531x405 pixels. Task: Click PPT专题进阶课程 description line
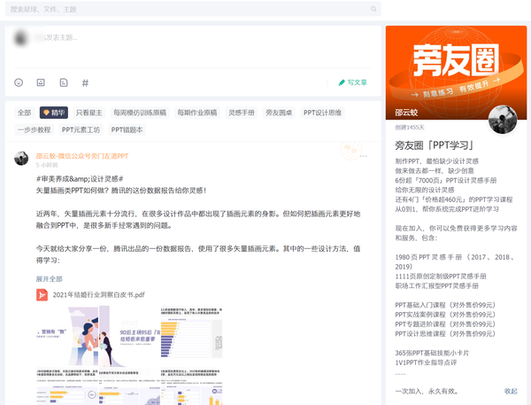(445, 324)
